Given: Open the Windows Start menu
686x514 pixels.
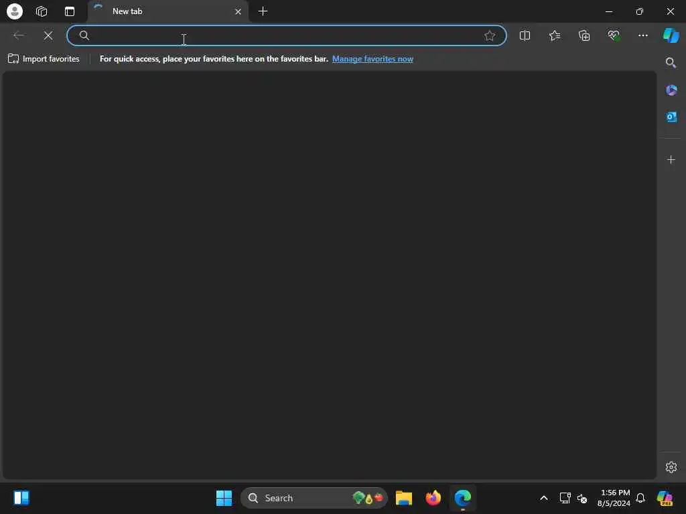Looking at the screenshot, I should [x=224, y=498].
